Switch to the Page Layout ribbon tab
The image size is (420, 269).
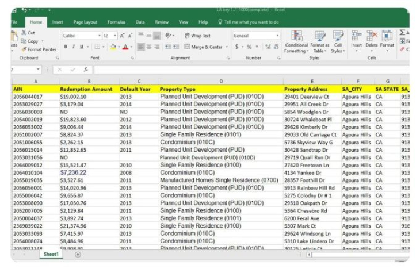85,22
